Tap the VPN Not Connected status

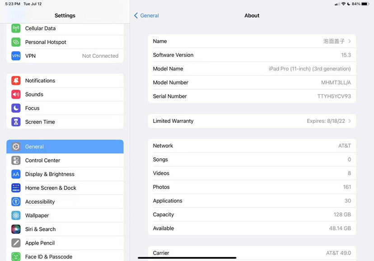tap(100, 56)
